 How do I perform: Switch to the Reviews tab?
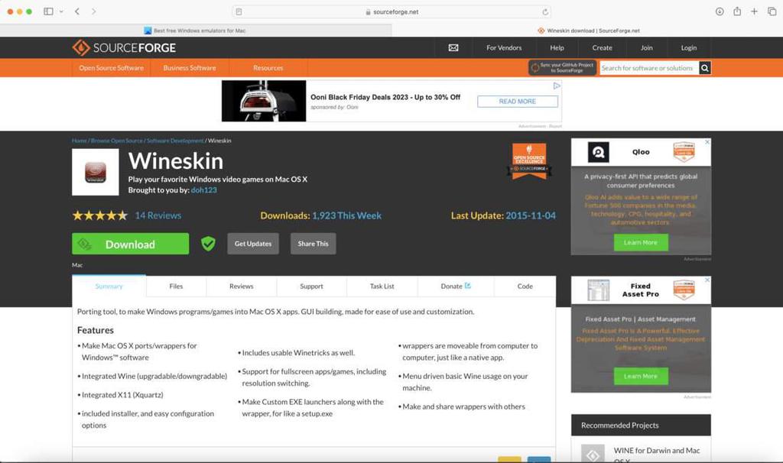(x=241, y=287)
